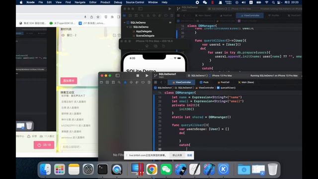The width and height of the screenshot is (318, 179).
Task: Toggle the navigator sidebar in front Xcode window
Action: click(x=117, y=76)
